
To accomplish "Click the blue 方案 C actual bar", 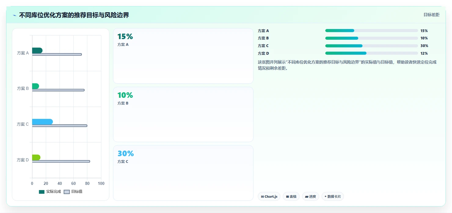I will (x=42, y=122).
